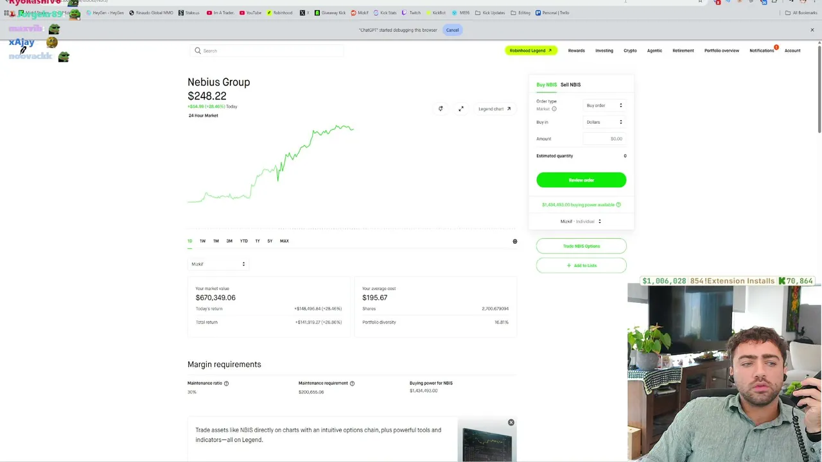
Task: Open the Legend chart link
Action: (494, 109)
